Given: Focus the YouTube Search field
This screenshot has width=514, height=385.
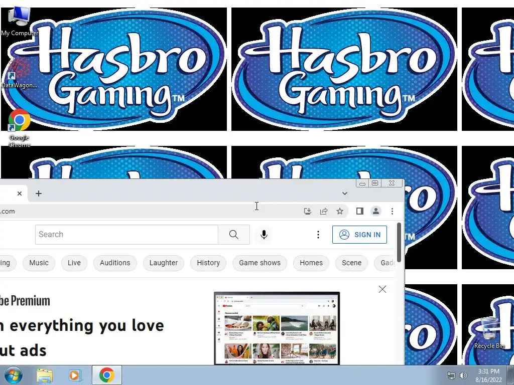Looking at the screenshot, I should (126, 235).
